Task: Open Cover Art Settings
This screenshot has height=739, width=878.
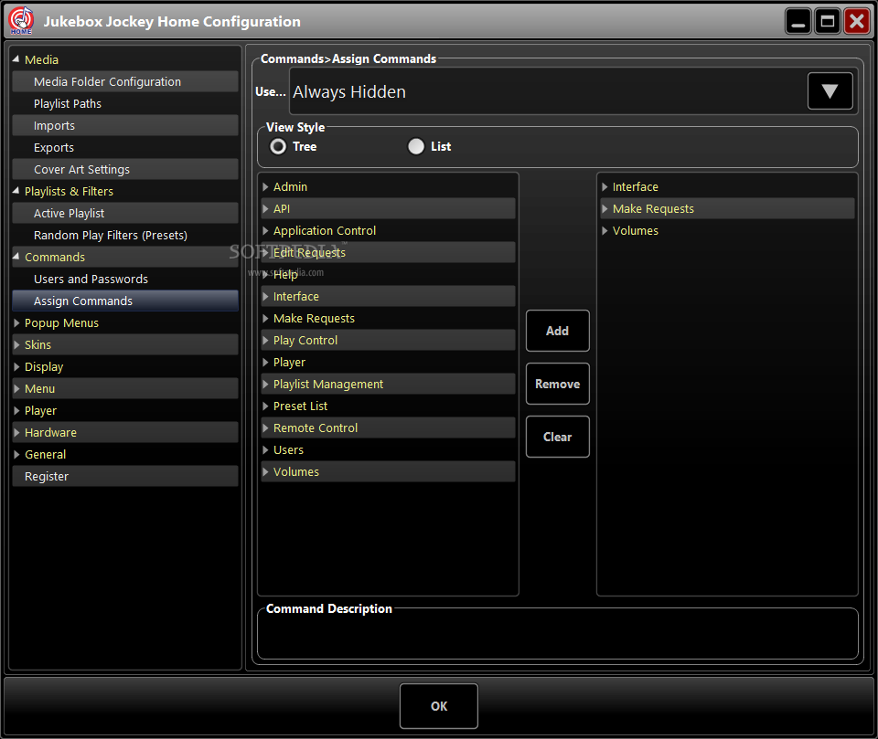Action: click(x=125, y=169)
